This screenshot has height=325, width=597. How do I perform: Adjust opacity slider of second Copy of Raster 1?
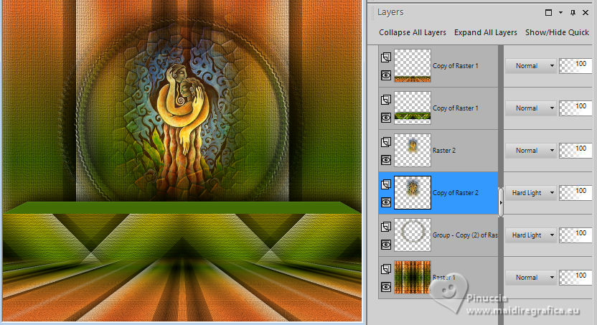pyautogui.click(x=575, y=108)
